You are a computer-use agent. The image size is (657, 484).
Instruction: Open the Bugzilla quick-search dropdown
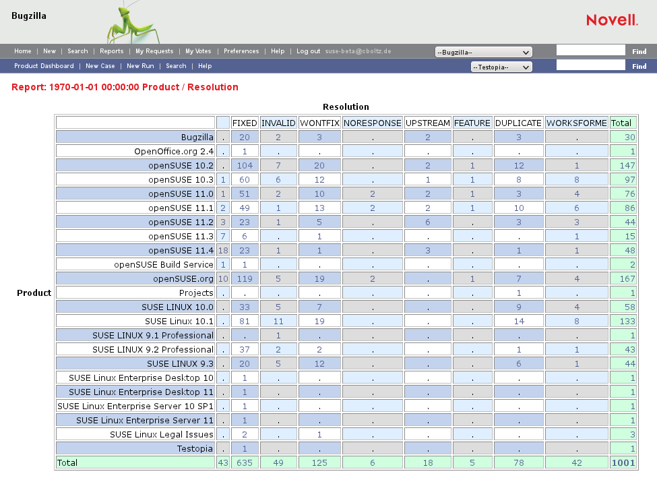(x=483, y=52)
